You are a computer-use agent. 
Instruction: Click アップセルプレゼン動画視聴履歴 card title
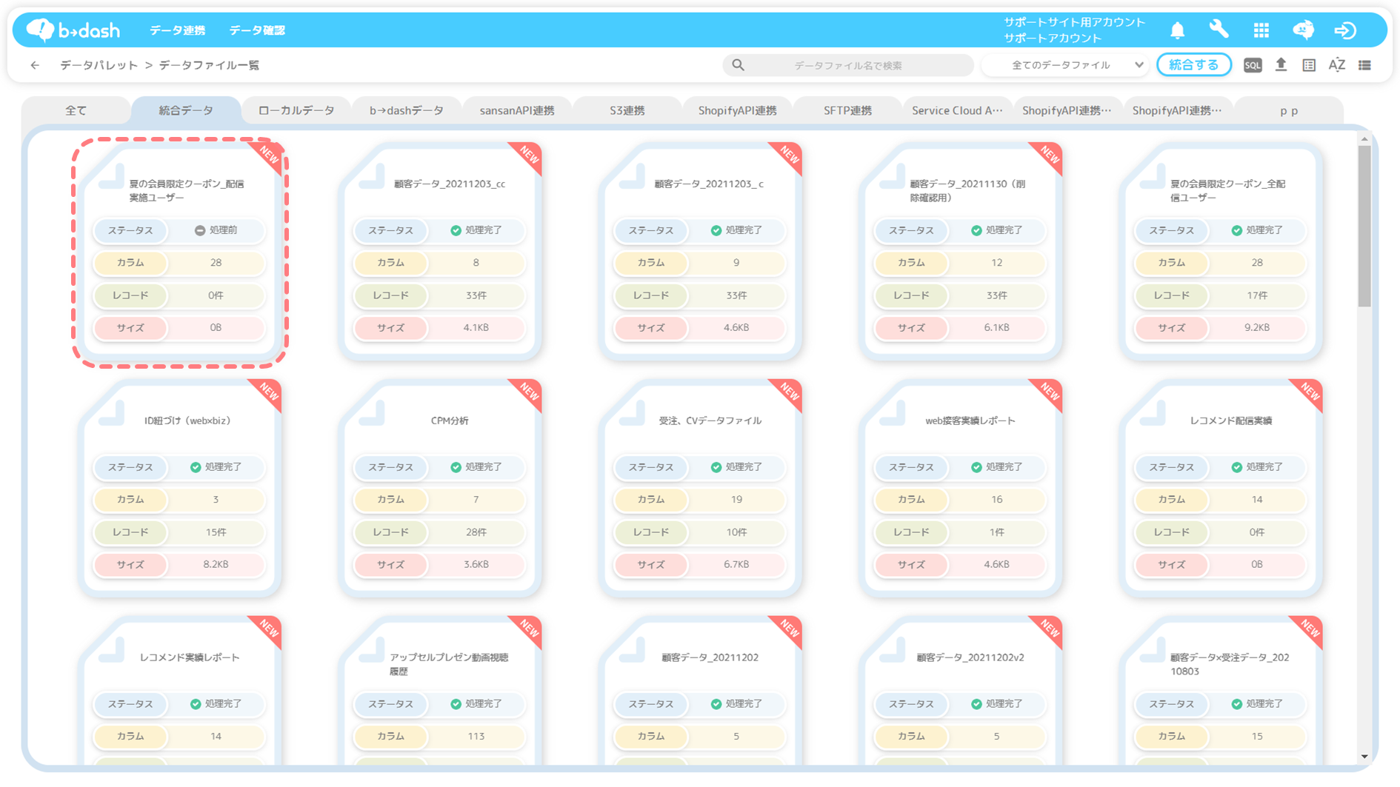(x=449, y=664)
